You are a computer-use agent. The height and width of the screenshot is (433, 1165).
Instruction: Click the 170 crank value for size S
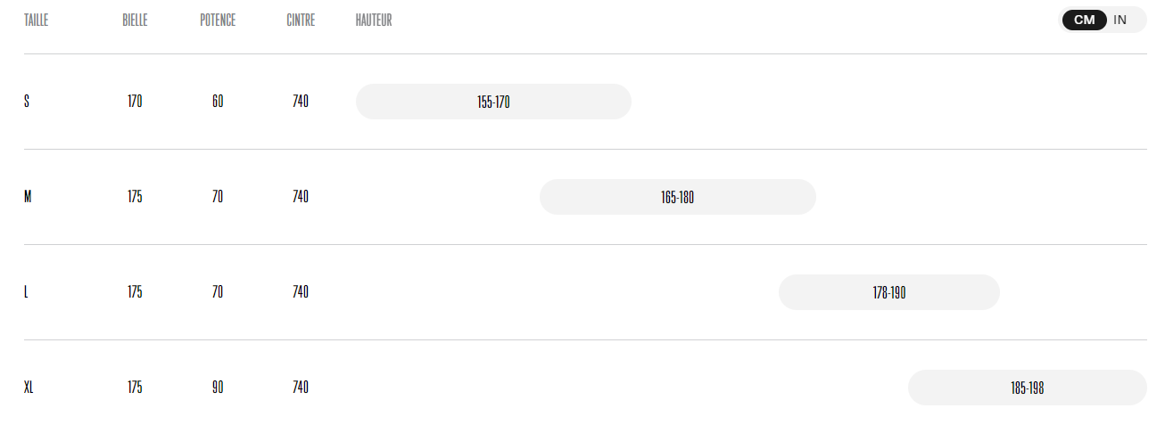[x=135, y=102]
